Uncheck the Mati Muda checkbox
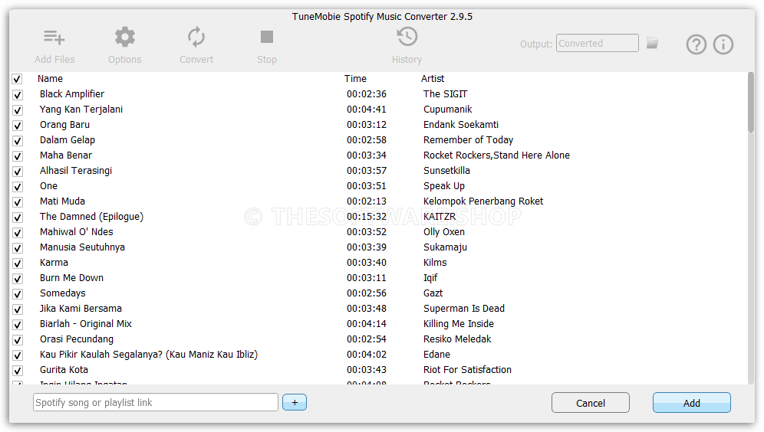The image size is (764, 432). tap(18, 202)
